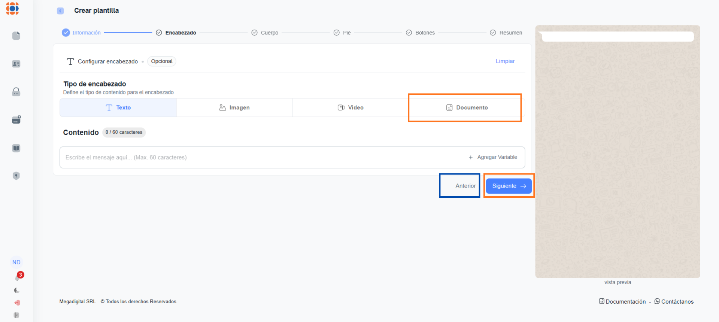Open the notifications bell with 3 badge

(x=17, y=277)
